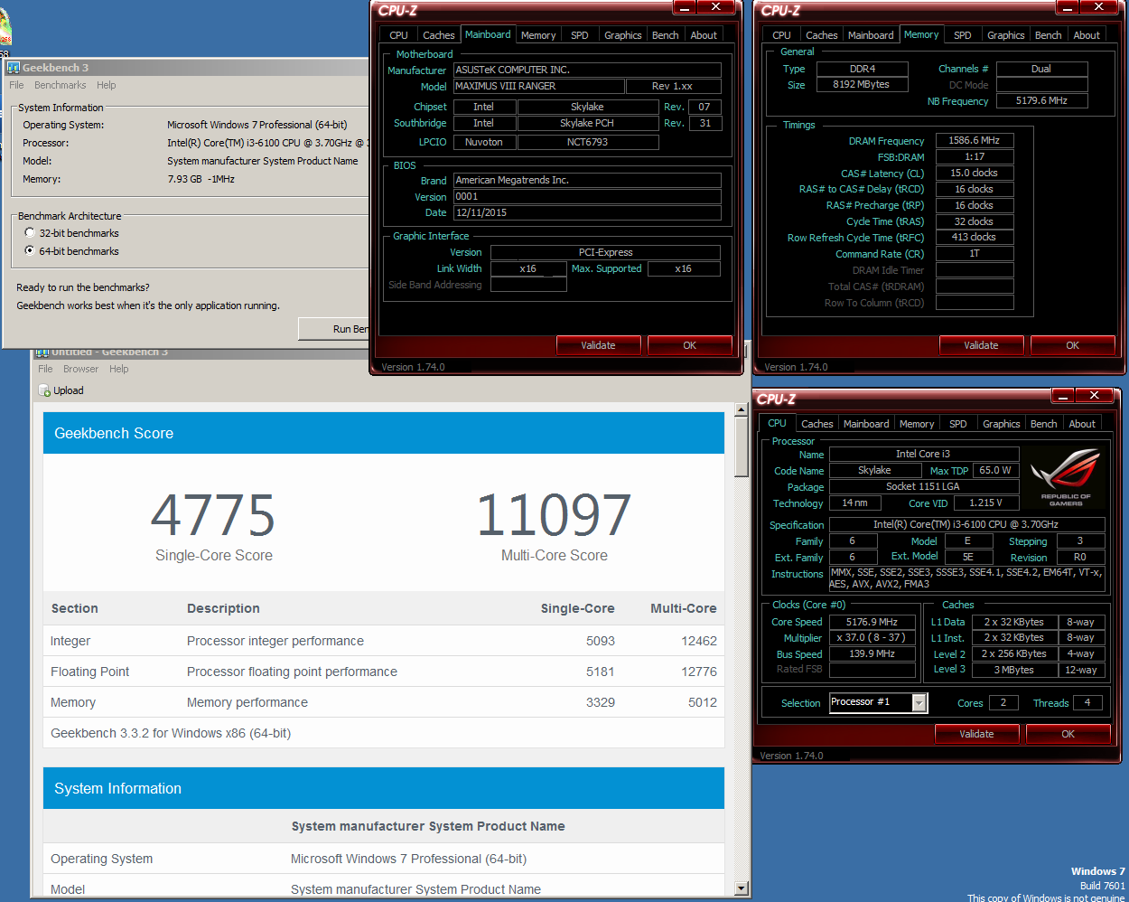This screenshot has width=1129, height=902.
Task: Switch to Memory tab in Mainboard CPU-Z window
Action: pyautogui.click(x=538, y=35)
